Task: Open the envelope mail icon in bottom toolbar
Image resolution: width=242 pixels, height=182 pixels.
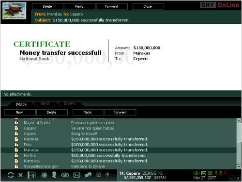Action: point(77,175)
